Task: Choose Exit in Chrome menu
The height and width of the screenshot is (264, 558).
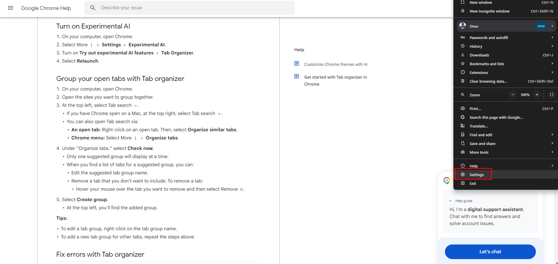Action: click(x=506, y=183)
